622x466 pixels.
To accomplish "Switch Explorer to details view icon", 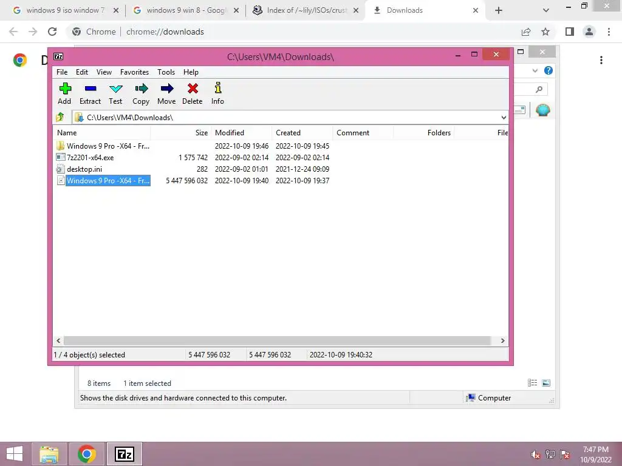I will [x=532, y=382].
